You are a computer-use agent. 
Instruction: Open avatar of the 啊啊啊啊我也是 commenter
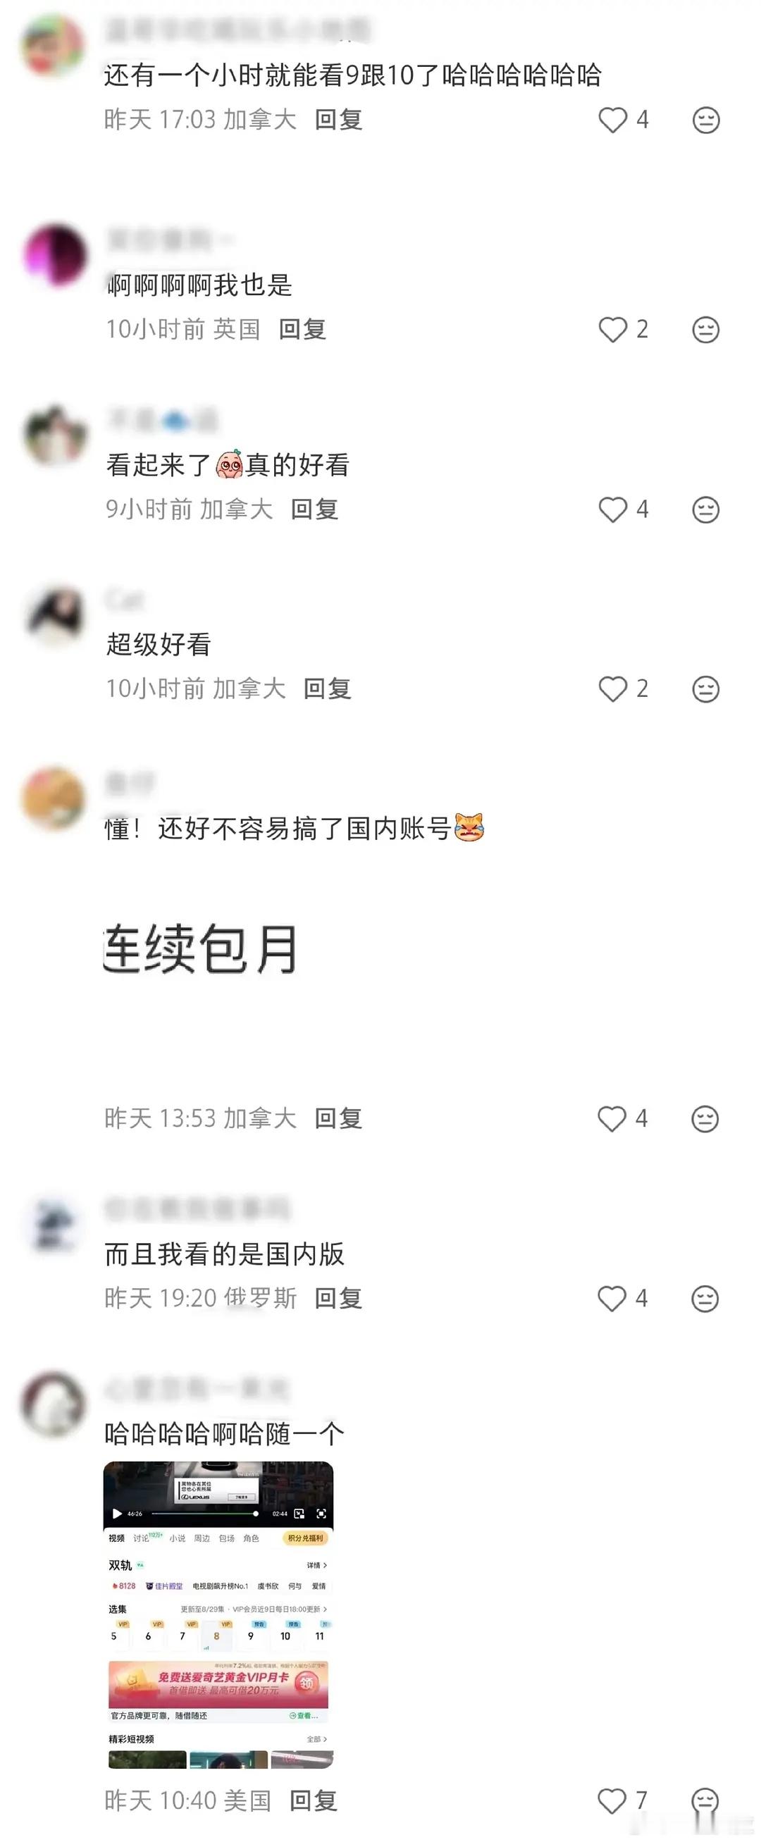click(x=55, y=255)
